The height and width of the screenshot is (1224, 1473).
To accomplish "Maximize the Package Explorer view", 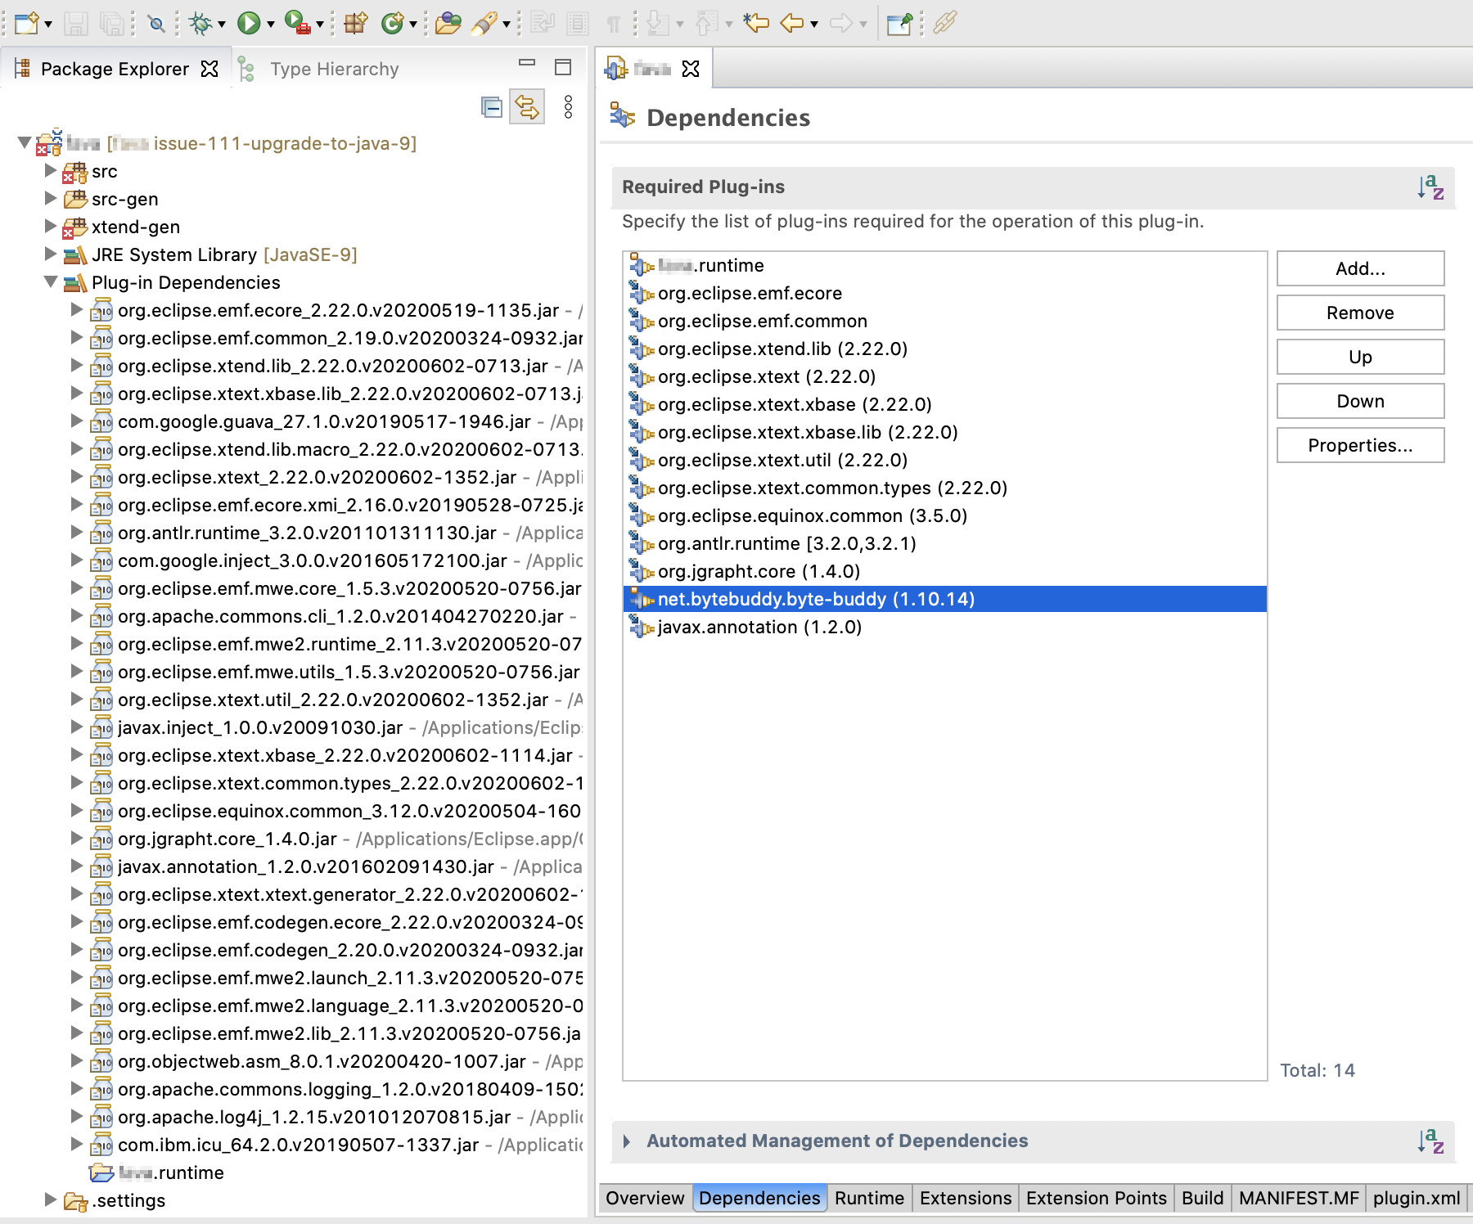I will click(x=563, y=67).
